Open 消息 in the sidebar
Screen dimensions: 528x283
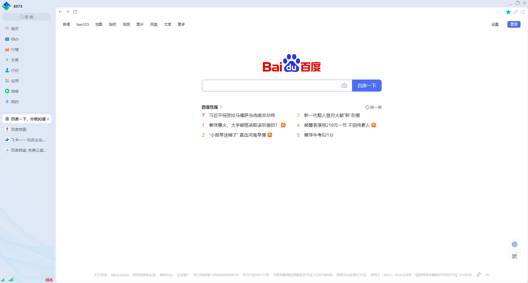[27, 91]
